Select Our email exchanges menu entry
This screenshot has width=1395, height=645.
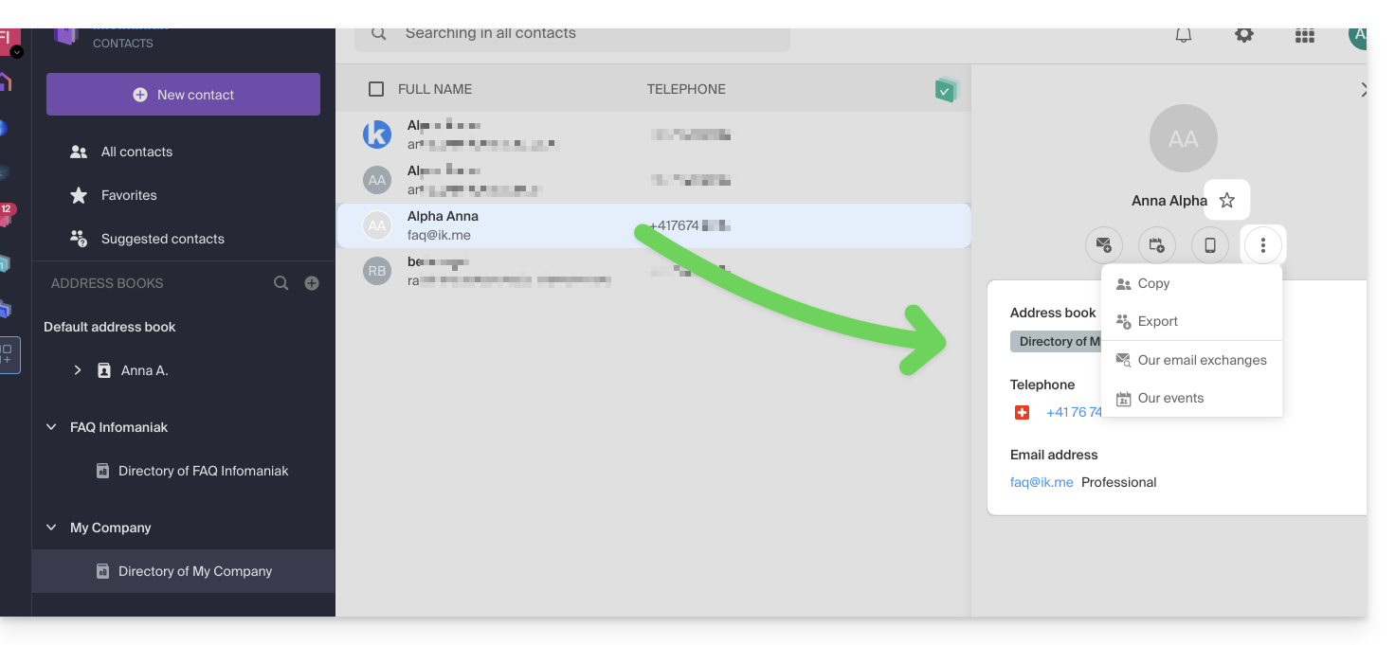1202,360
